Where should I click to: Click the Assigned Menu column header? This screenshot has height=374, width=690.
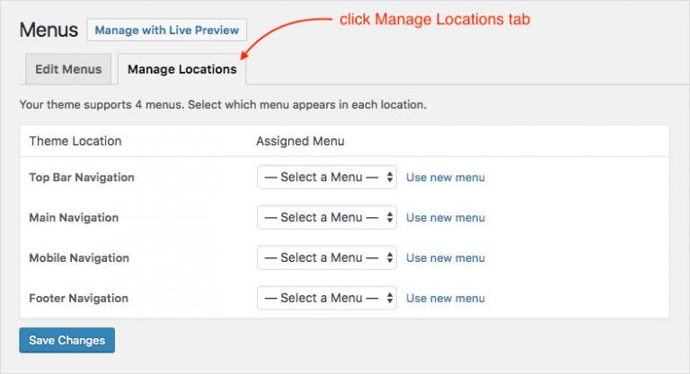pyautogui.click(x=300, y=141)
